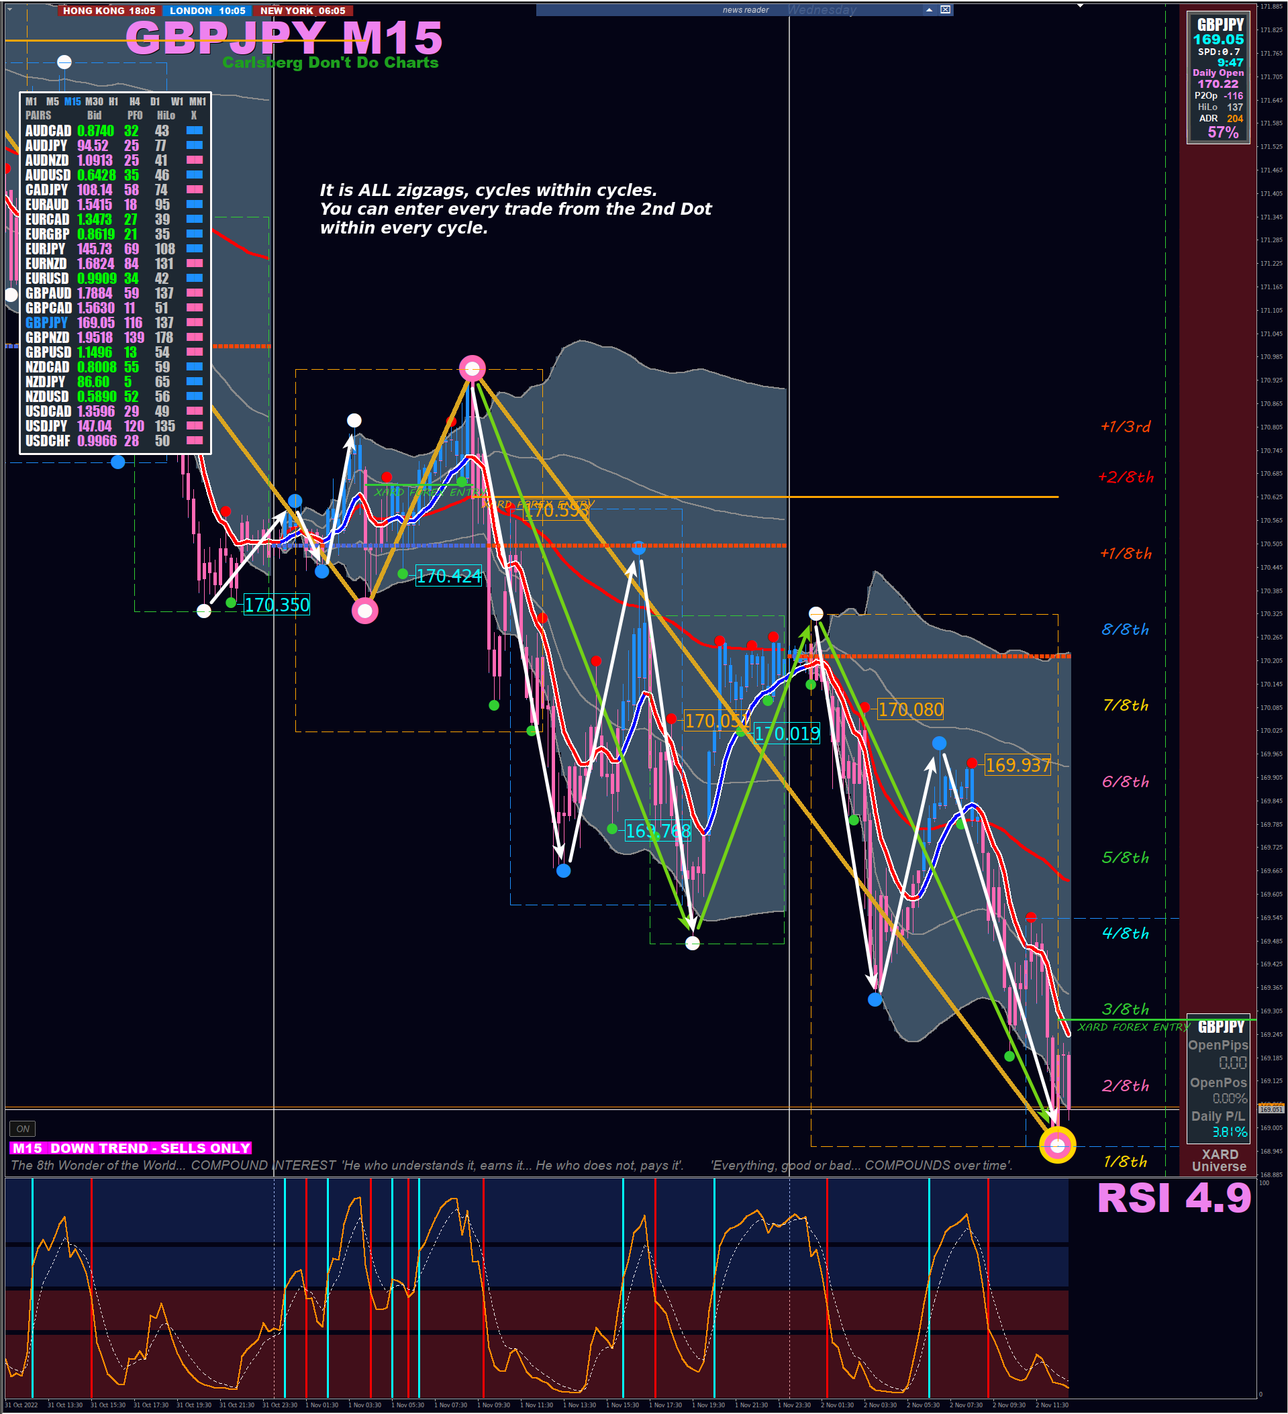Select the M5 timeframe in pairs panel

pos(52,102)
